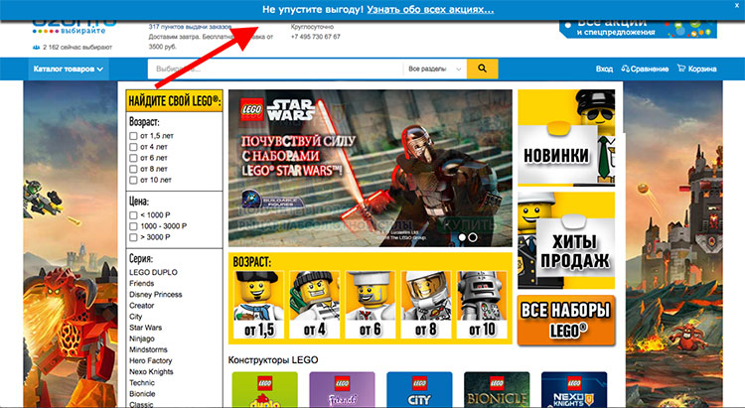Open the LEGO Friends series tile

click(x=342, y=389)
